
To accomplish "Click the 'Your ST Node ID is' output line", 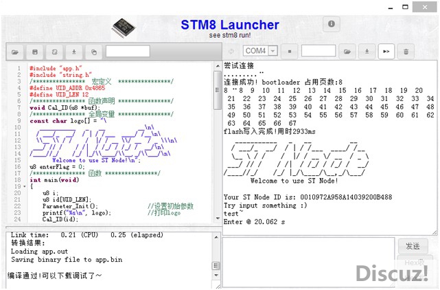I will tap(308, 197).
